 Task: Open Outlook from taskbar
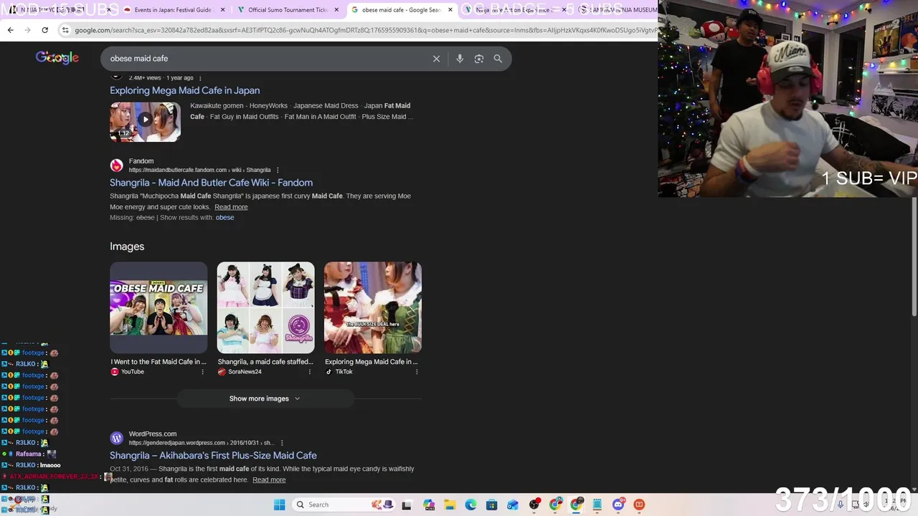coord(513,505)
